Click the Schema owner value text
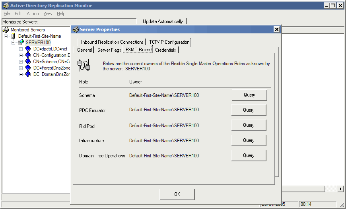The image size is (346, 209). [x=164, y=95]
